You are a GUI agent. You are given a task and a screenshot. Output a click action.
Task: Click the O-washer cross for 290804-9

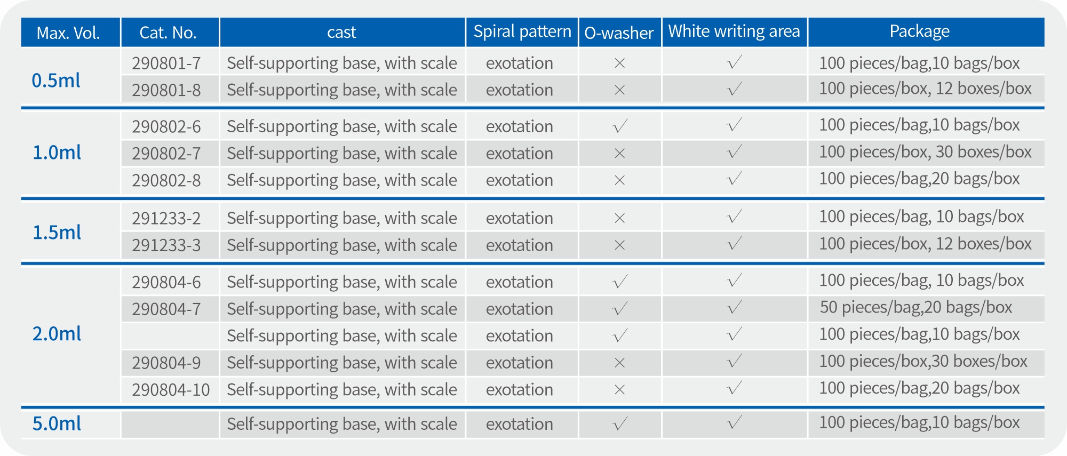point(619,363)
